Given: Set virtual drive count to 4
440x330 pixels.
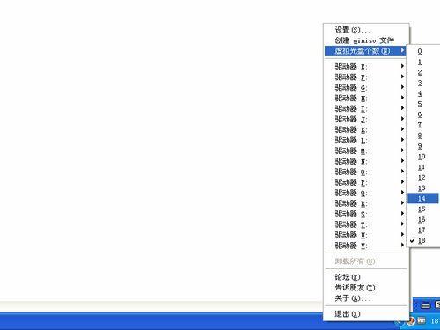Looking at the screenshot, I should pos(423,93).
